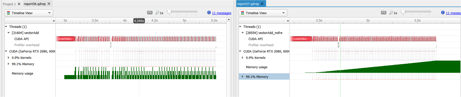Select Memory usage row in report36
461x97 pixels.
coord(22,73)
